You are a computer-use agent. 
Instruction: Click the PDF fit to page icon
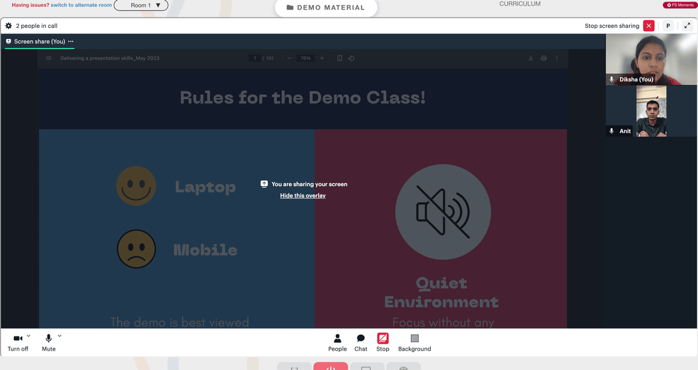340,59
